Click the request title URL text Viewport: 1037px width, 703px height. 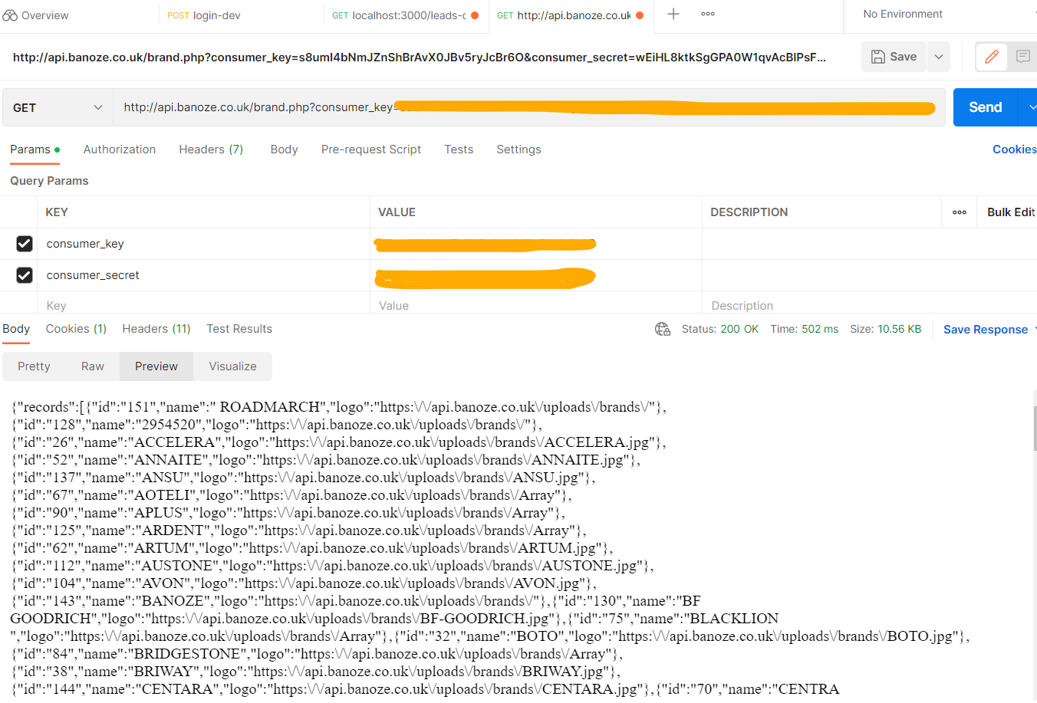[420, 57]
